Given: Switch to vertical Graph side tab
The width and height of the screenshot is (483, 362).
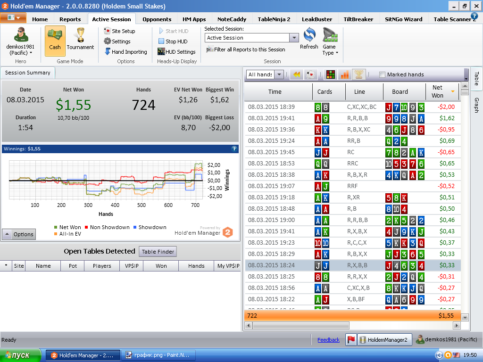Looking at the screenshot, I should 476,105.
